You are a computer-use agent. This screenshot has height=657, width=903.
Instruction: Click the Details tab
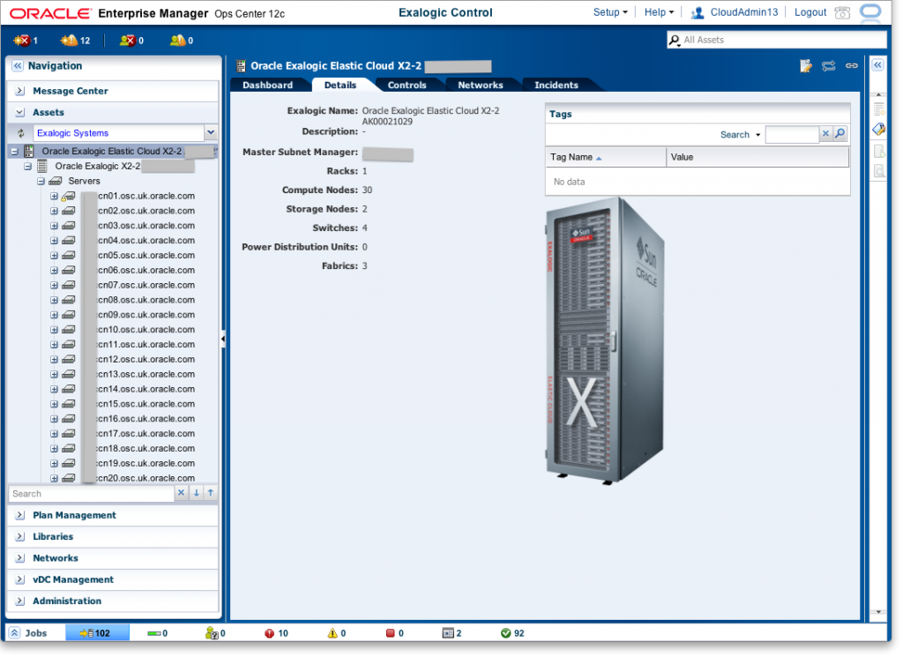340,86
